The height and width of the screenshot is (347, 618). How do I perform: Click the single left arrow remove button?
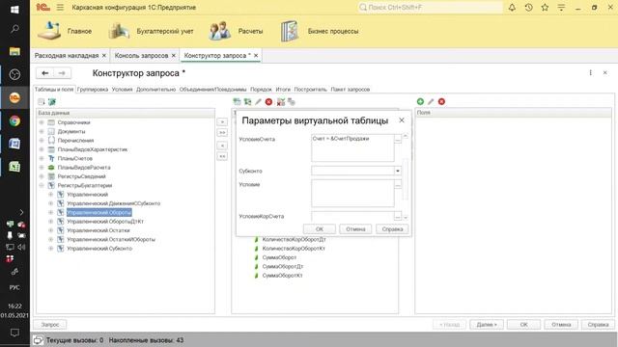[x=222, y=146]
